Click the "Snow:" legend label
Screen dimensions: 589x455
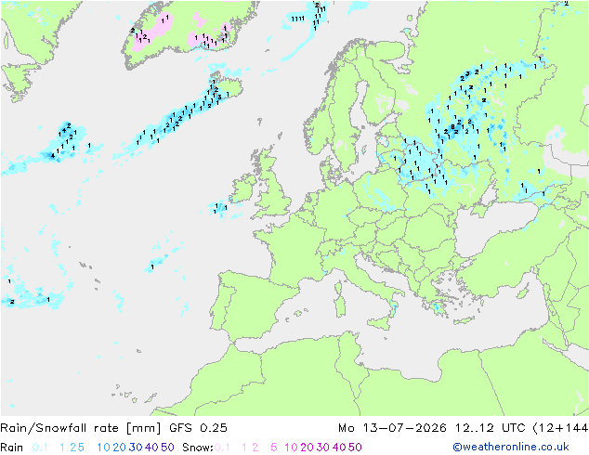[198, 448]
